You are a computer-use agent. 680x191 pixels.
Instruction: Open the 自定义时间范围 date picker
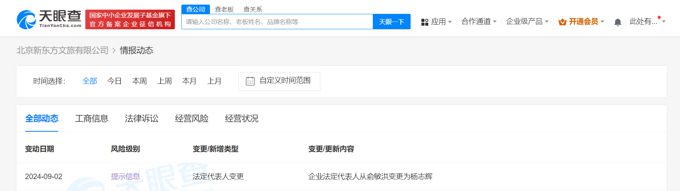coord(279,81)
